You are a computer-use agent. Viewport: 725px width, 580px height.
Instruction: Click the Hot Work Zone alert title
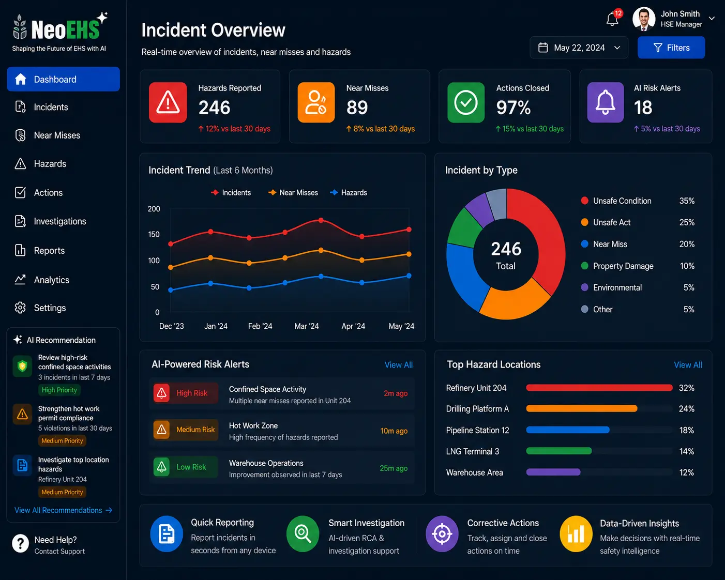(253, 425)
